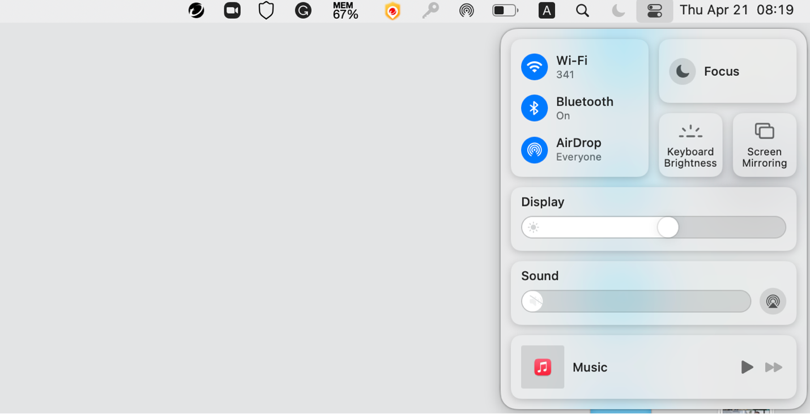Toggle Focus with the moon icon
Viewport: 810px width, 415px height.
point(683,71)
